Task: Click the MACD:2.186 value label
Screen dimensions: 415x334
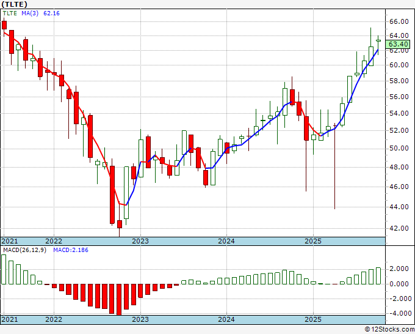Action: (71, 250)
